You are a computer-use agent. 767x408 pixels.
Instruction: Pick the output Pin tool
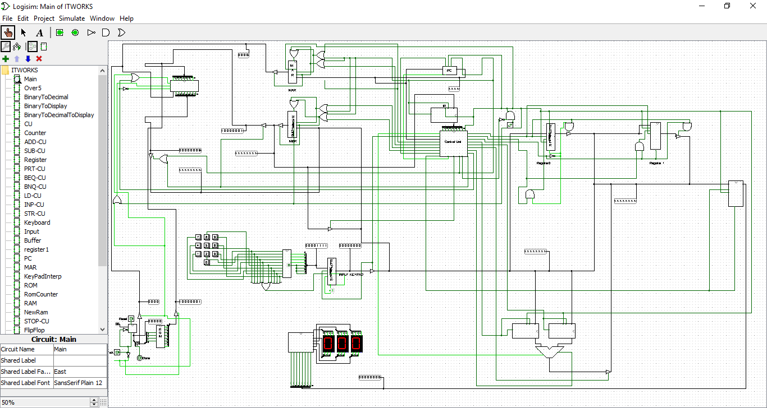(x=75, y=33)
